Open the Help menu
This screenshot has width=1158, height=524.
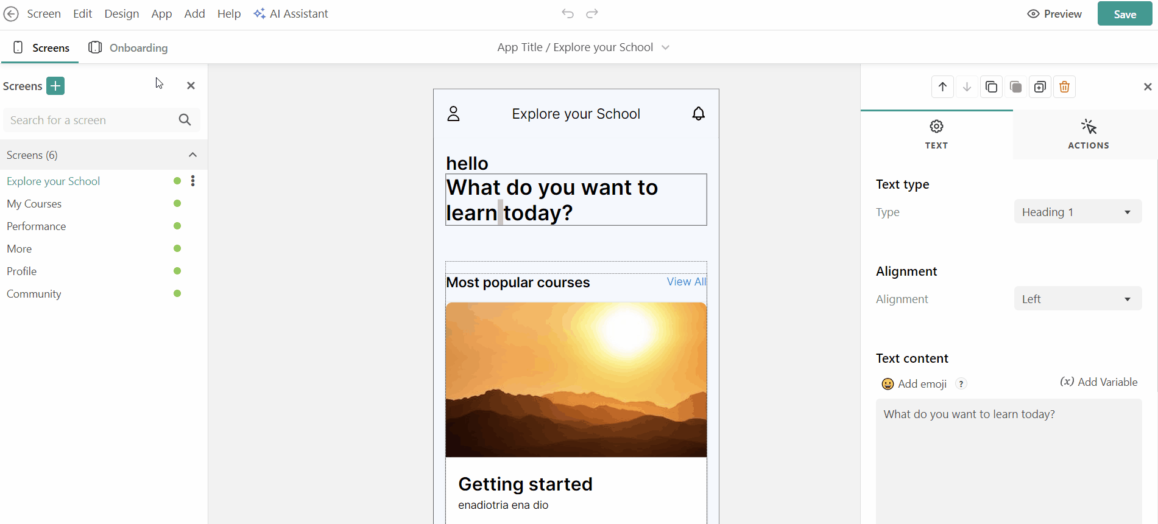pos(229,14)
